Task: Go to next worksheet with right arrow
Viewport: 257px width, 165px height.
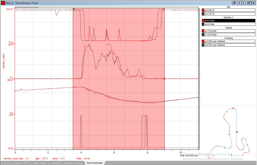Action: (x=244, y=3)
